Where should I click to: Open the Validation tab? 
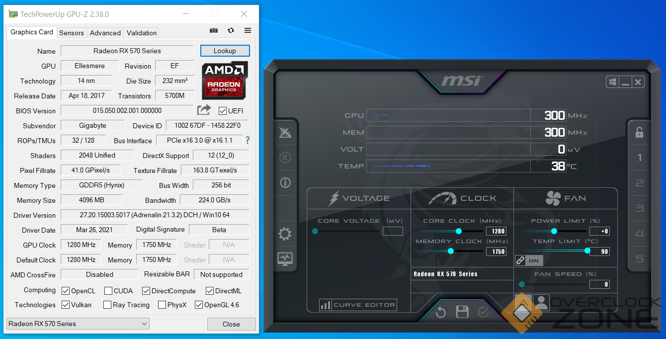pos(142,33)
